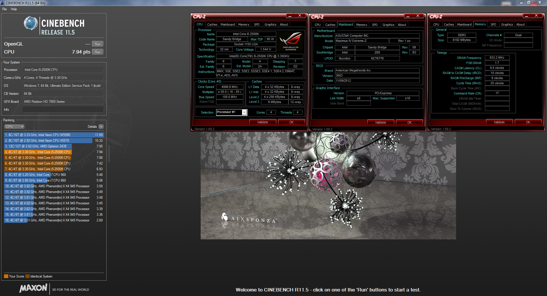Open About tab in middle CPU-Z window
This screenshot has height=296, width=547.
click(402, 25)
